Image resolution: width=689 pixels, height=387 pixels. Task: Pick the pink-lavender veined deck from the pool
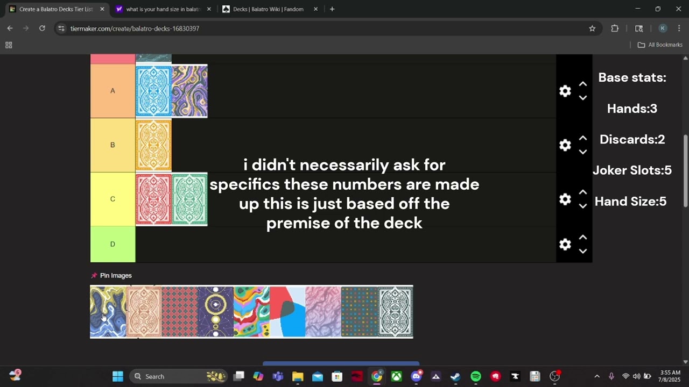pos(323,312)
